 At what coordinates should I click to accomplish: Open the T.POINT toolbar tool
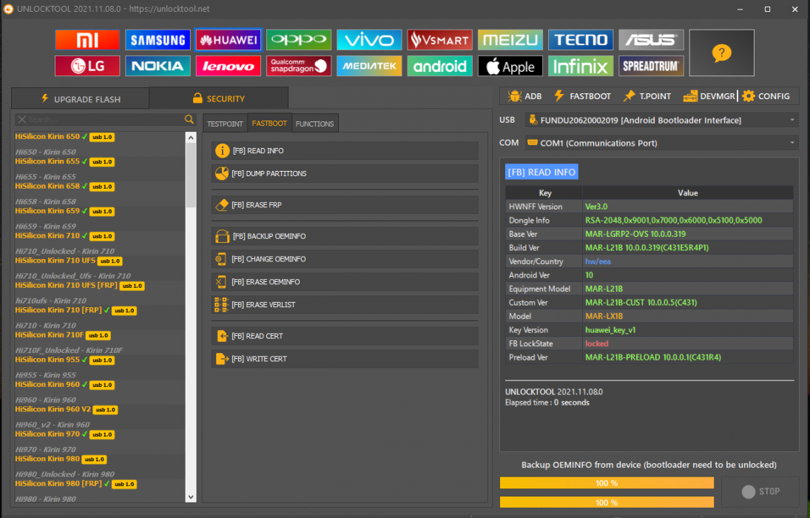point(647,96)
